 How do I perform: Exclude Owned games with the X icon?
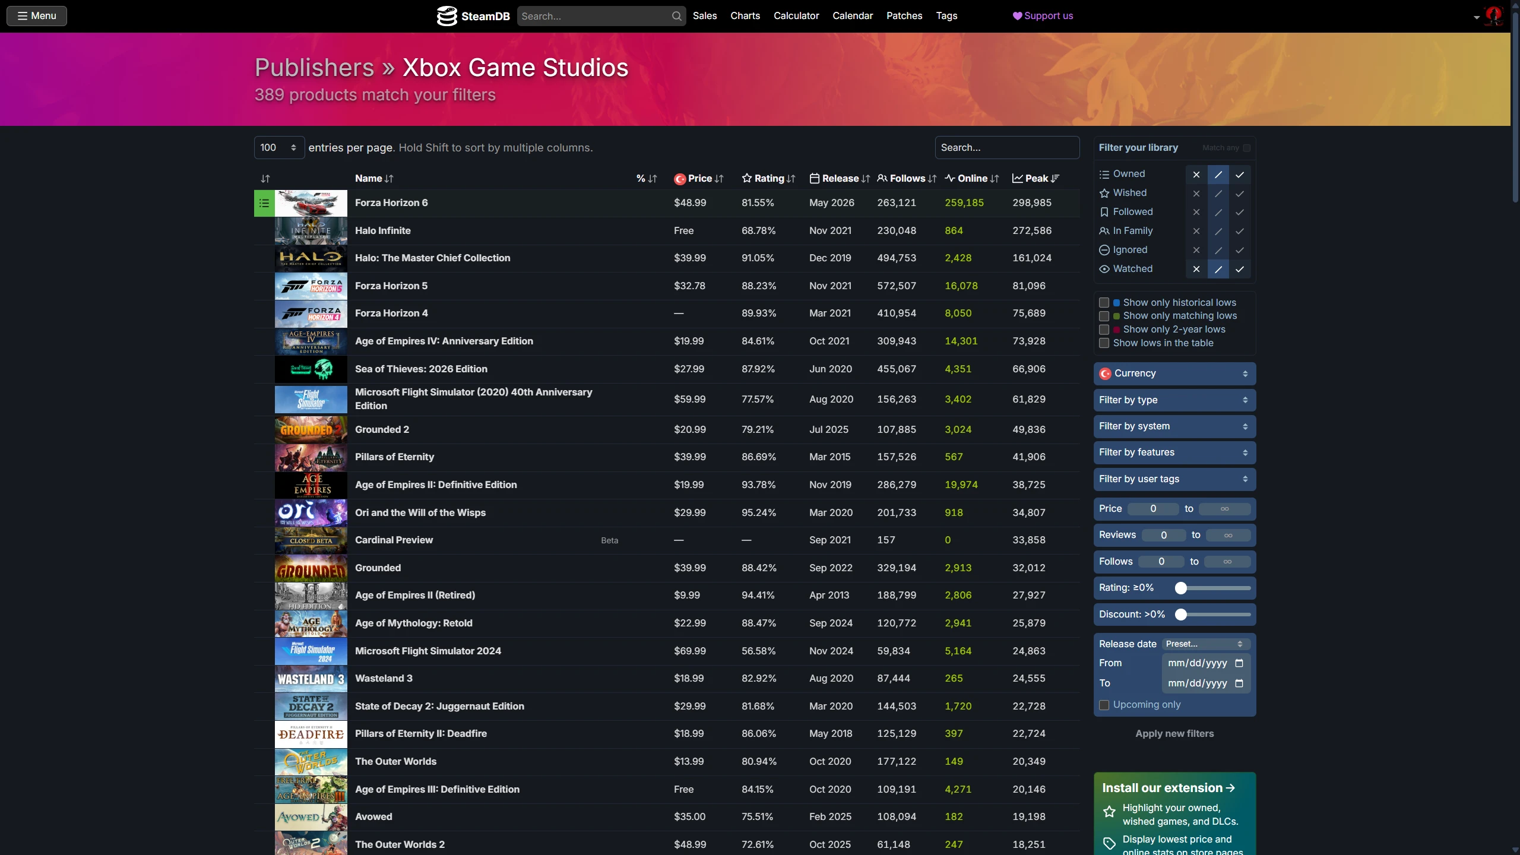click(x=1196, y=175)
